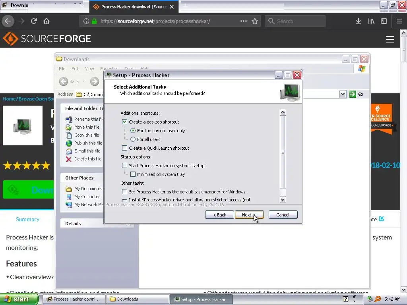Image resolution: width=407 pixels, height=305 pixels.
Task: Open Firefox home page icon
Action: 47,21
